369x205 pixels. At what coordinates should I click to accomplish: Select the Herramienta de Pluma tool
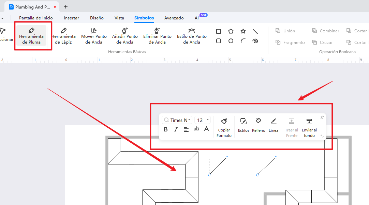(31, 36)
